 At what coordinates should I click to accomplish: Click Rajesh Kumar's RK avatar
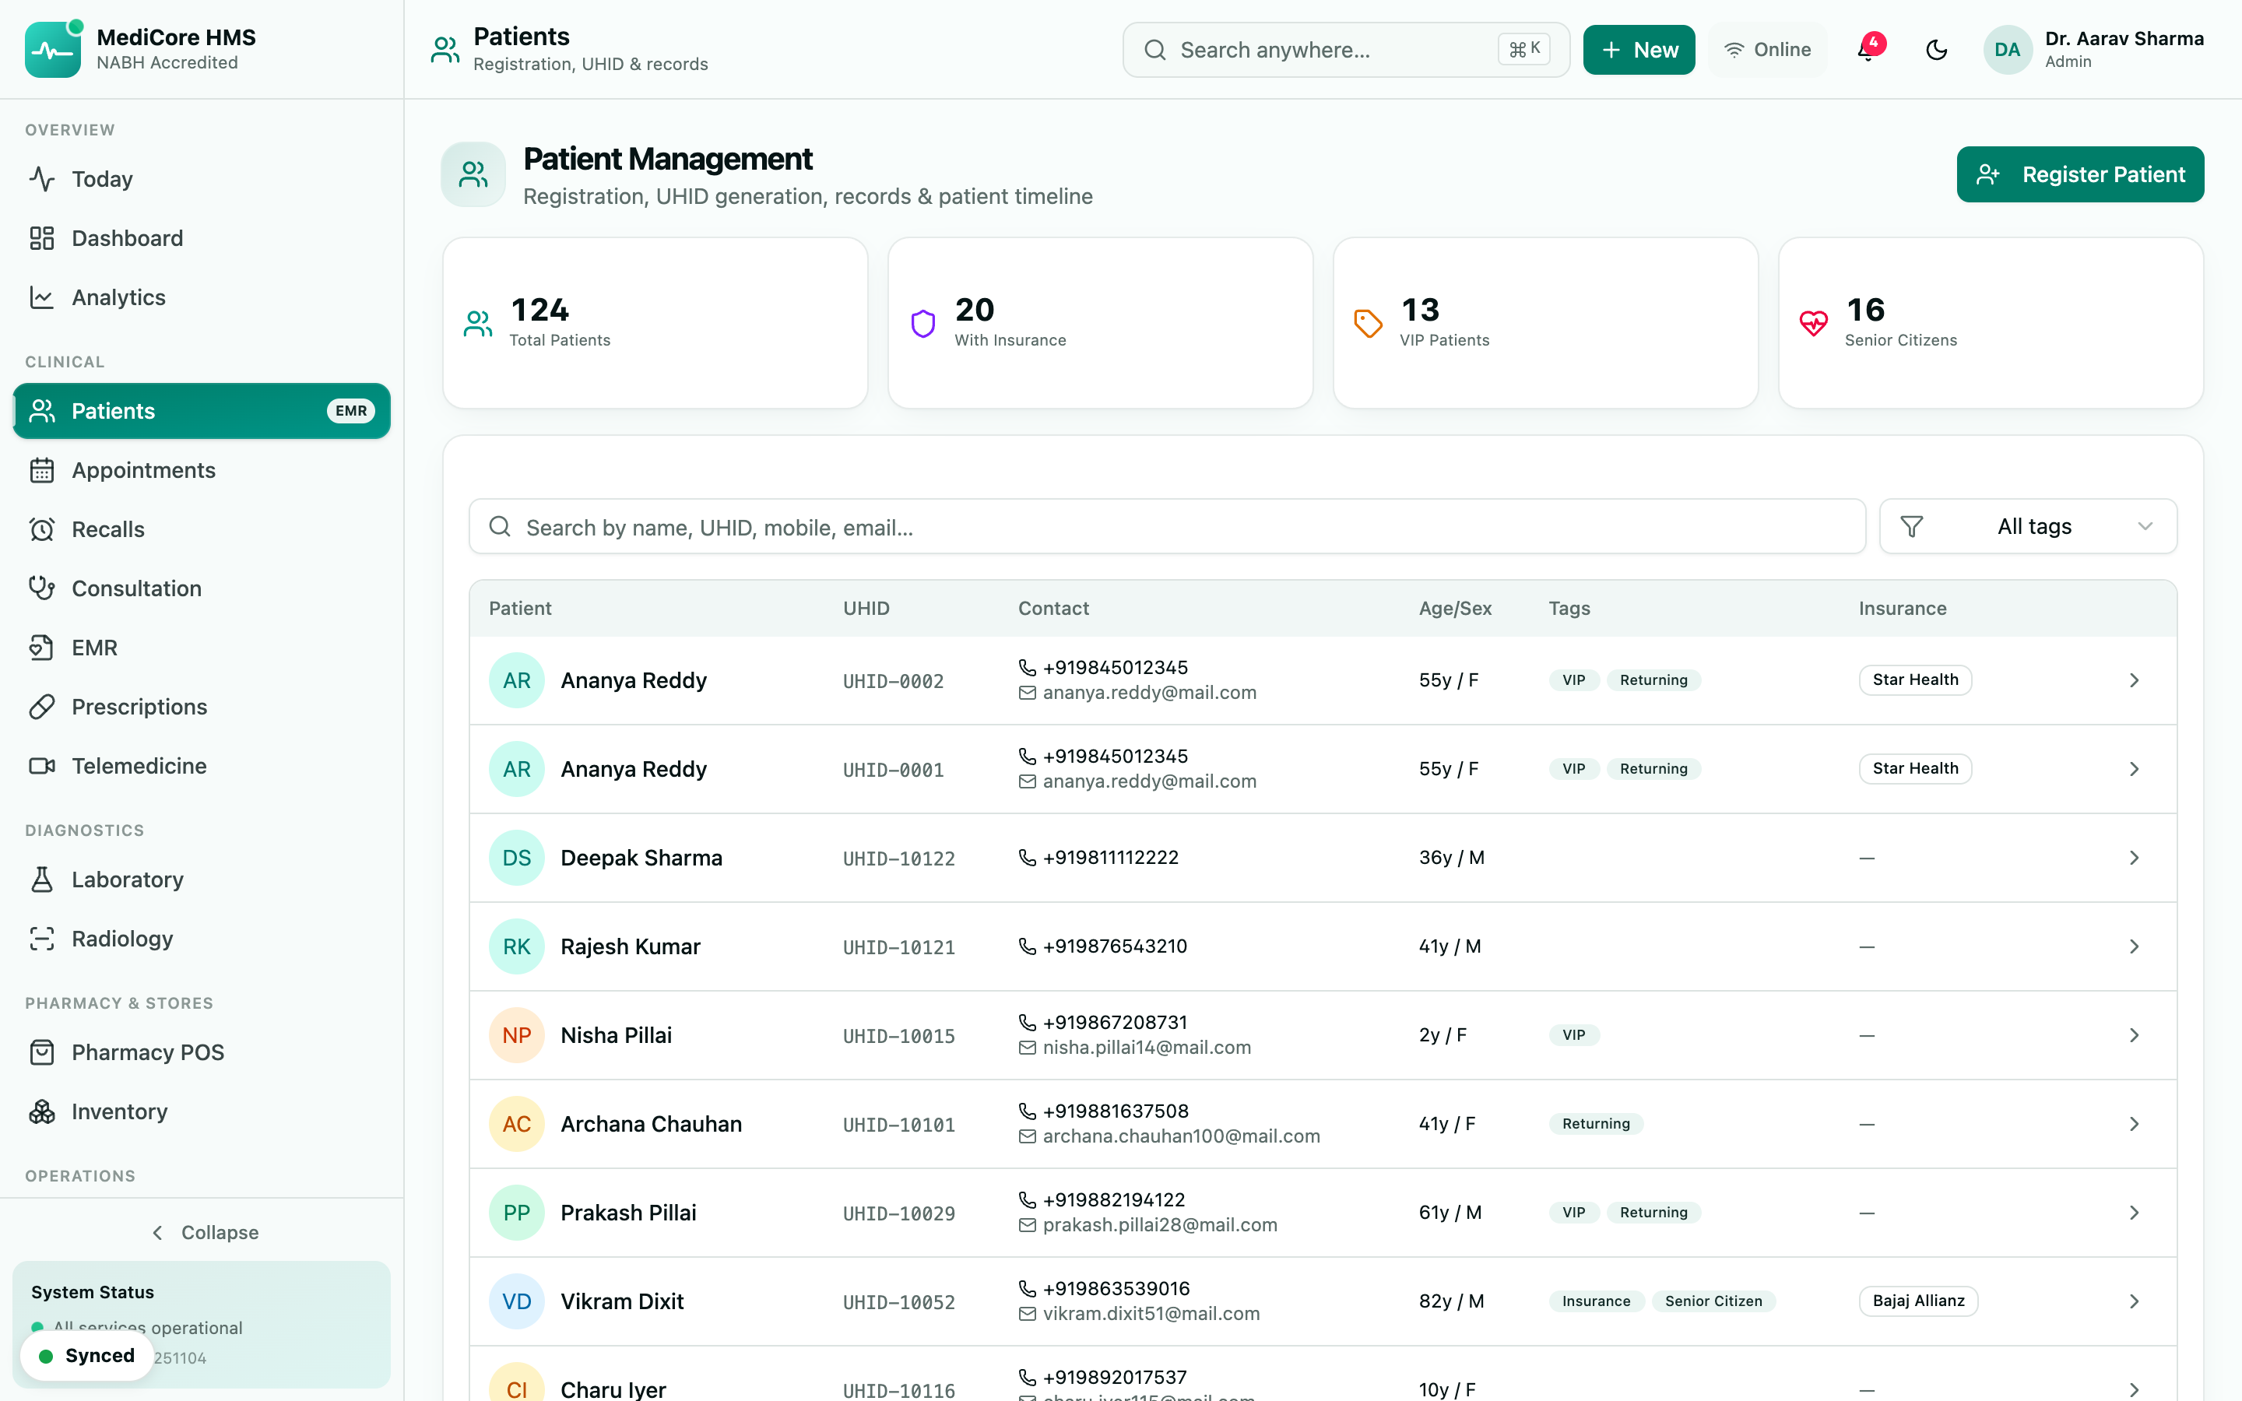point(516,947)
